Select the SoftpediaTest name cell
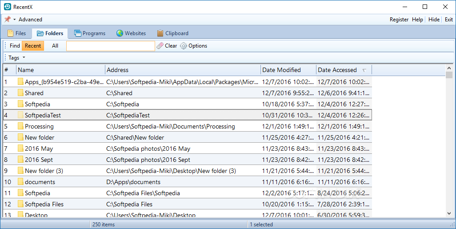This screenshot has width=456, height=229. coord(43,115)
